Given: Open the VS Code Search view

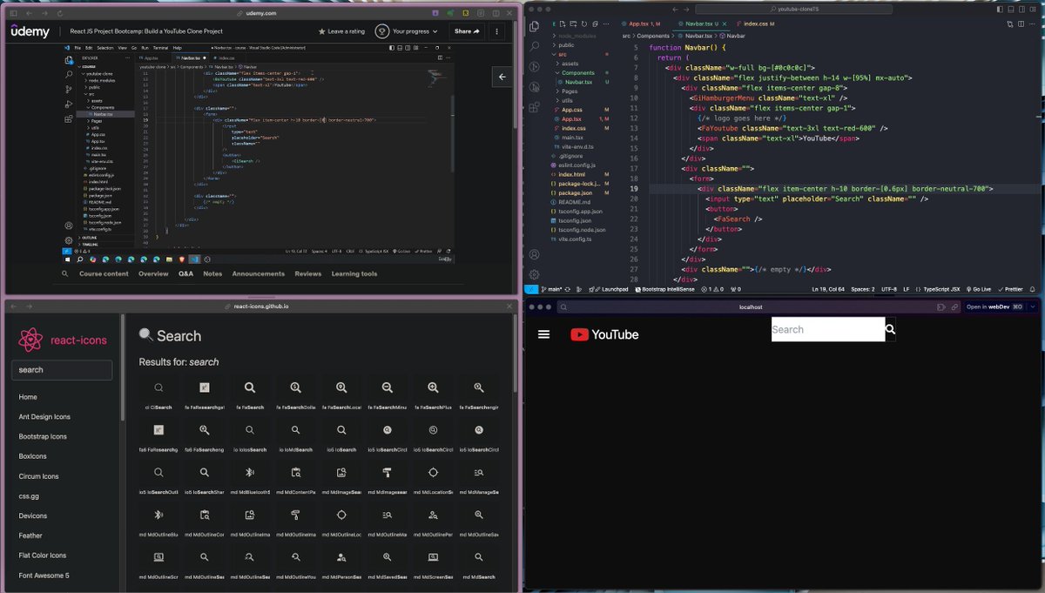Looking at the screenshot, I should pos(535,46).
